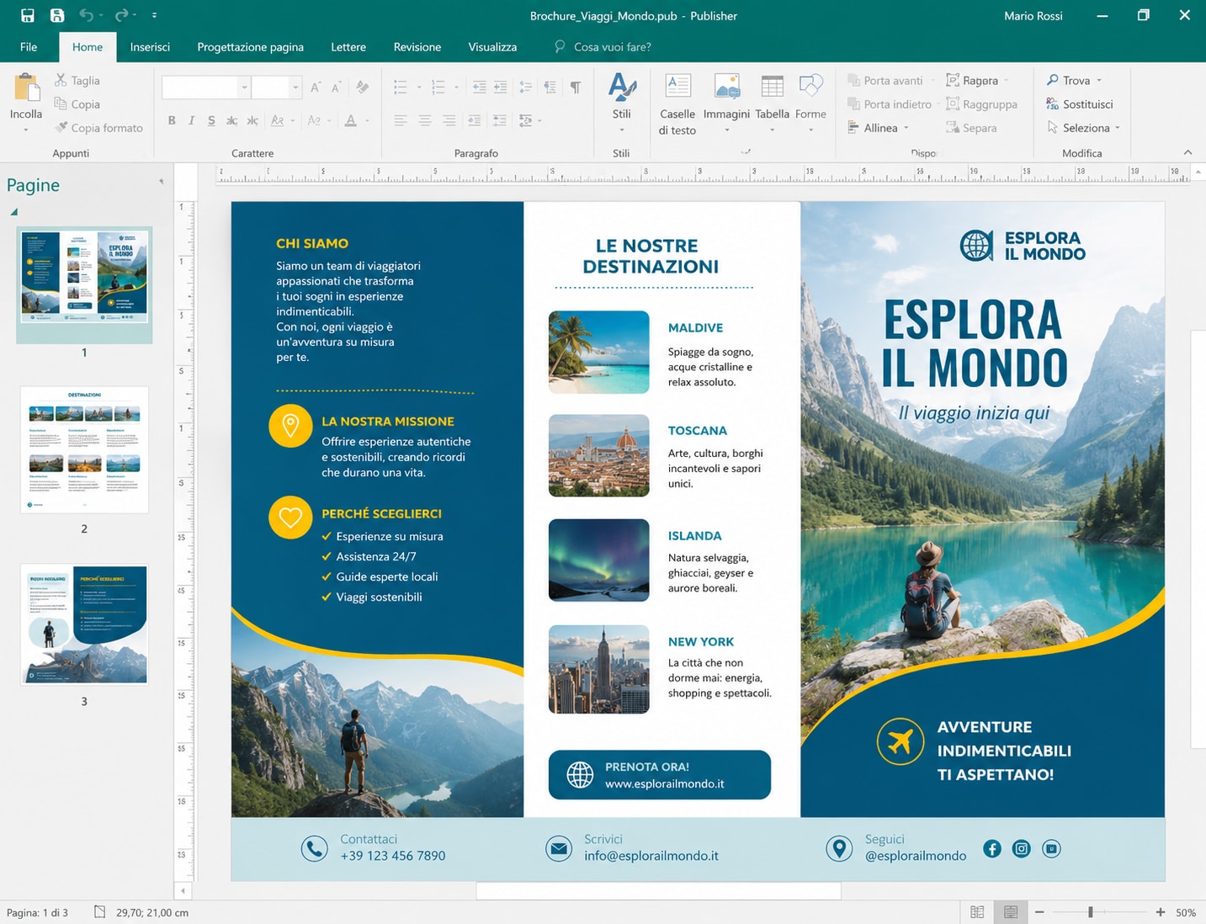
Task: Switch to two-page spread view in status bar
Action: point(977,912)
